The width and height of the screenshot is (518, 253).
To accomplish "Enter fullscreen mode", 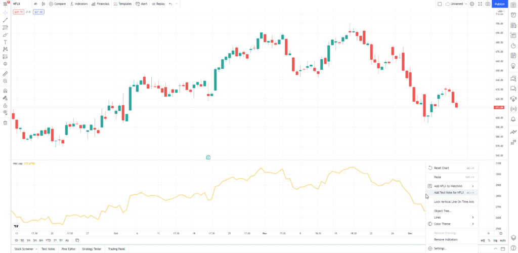I will pyautogui.click(x=480, y=4).
